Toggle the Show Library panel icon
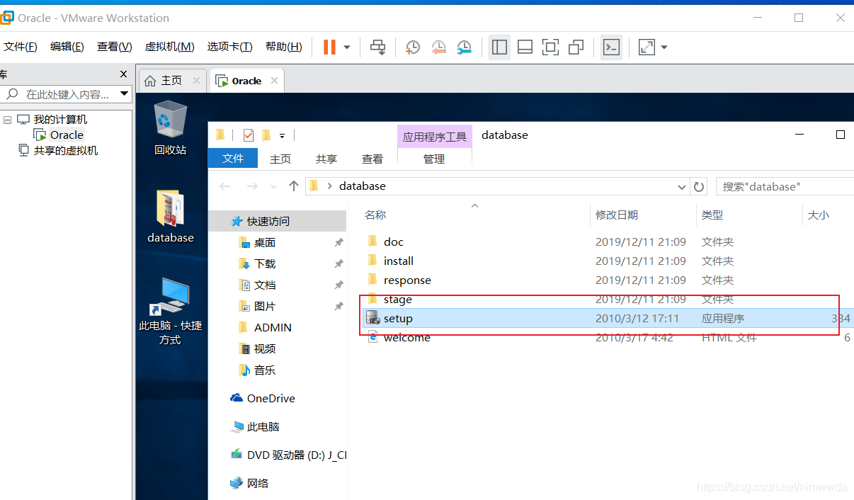Image resolution: width=854 pixels, height=500 pixels. point(499,47)
